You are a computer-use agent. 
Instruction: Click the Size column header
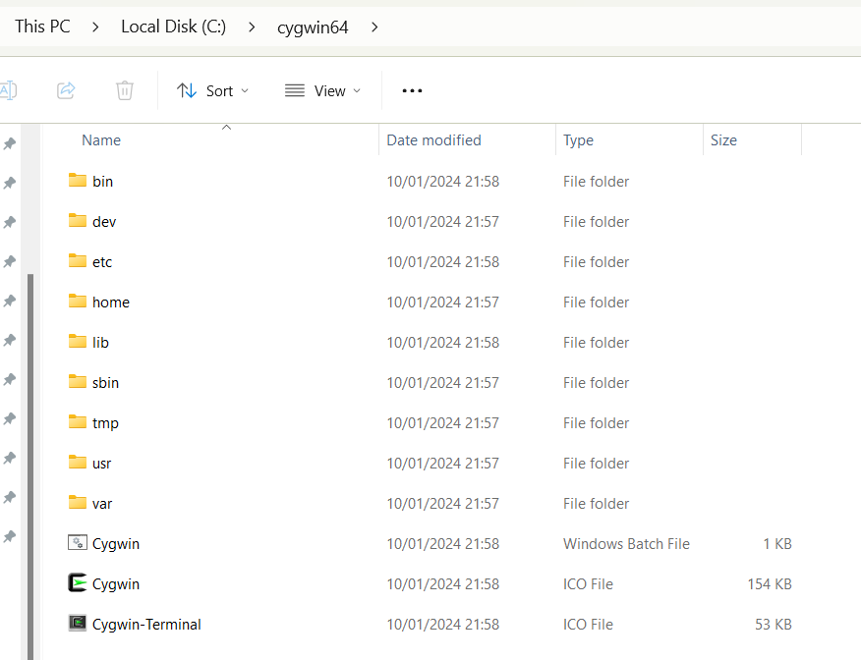[723, 140]
